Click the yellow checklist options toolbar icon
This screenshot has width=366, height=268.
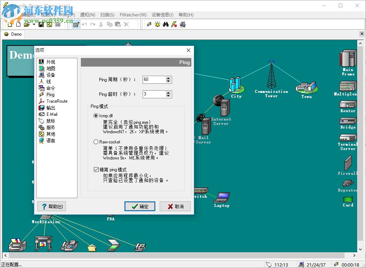49,24
